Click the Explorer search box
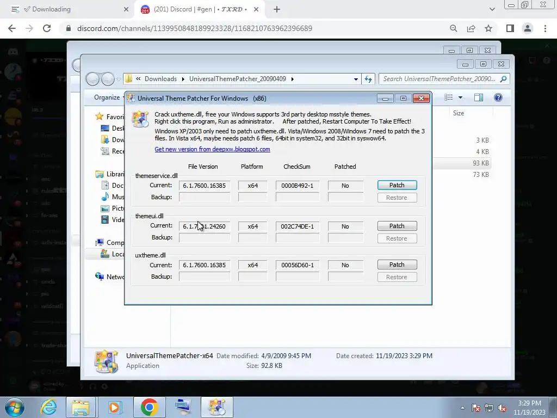 pos(440,79)
